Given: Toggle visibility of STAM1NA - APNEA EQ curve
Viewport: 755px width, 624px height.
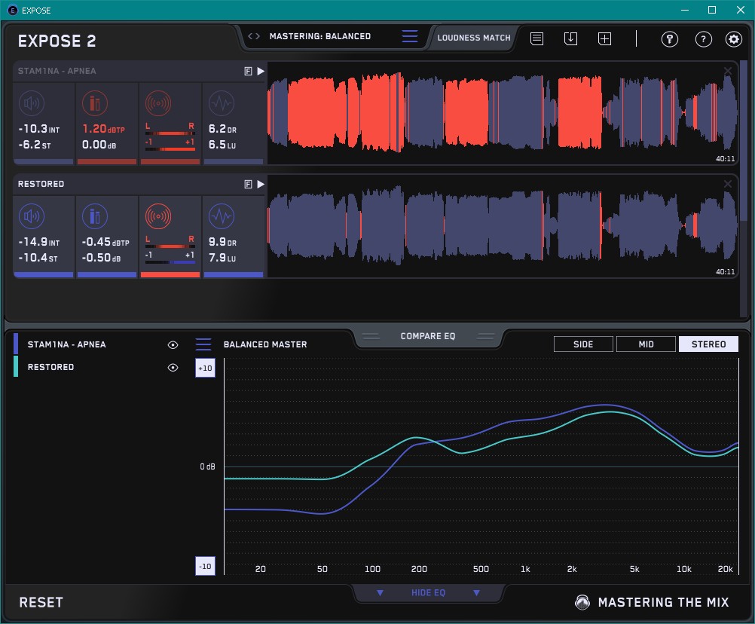Looking at the screenshot, I should pyautogui.click(x=173, y=344).
